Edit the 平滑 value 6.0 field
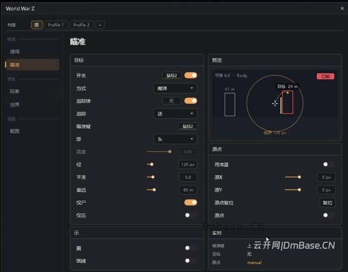Screen dimensions: 348x272 point(188,177)
